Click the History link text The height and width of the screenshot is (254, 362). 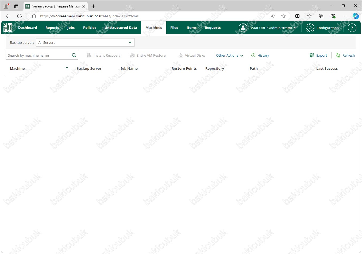tap(263, 55)
